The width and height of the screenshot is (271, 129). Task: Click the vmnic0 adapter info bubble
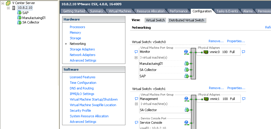243,52
